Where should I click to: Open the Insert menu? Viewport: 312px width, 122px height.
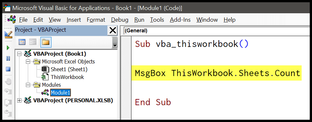[74, 20]
